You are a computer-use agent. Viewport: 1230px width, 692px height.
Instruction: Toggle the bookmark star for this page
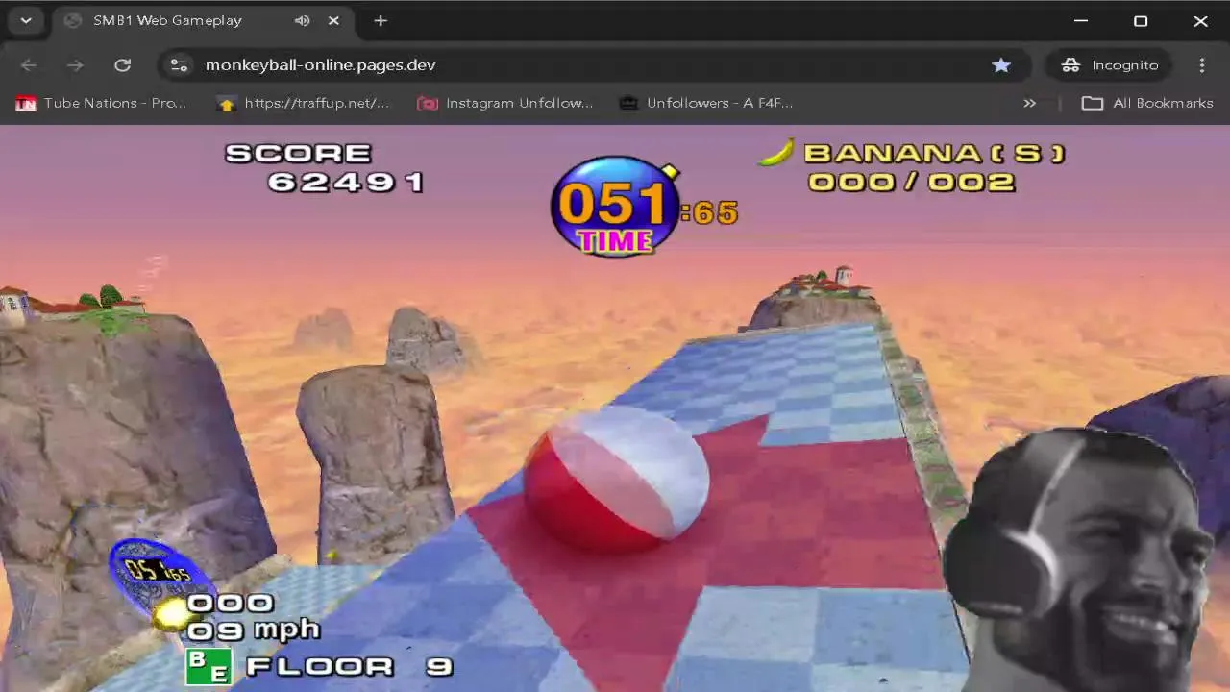tap(1001, 65)
